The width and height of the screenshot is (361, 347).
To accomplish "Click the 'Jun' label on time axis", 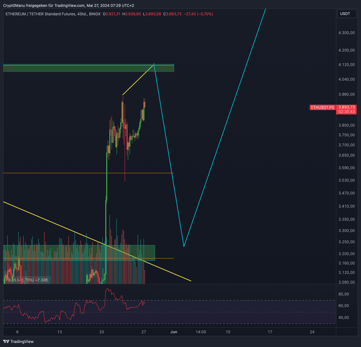I will coord(174,332).
